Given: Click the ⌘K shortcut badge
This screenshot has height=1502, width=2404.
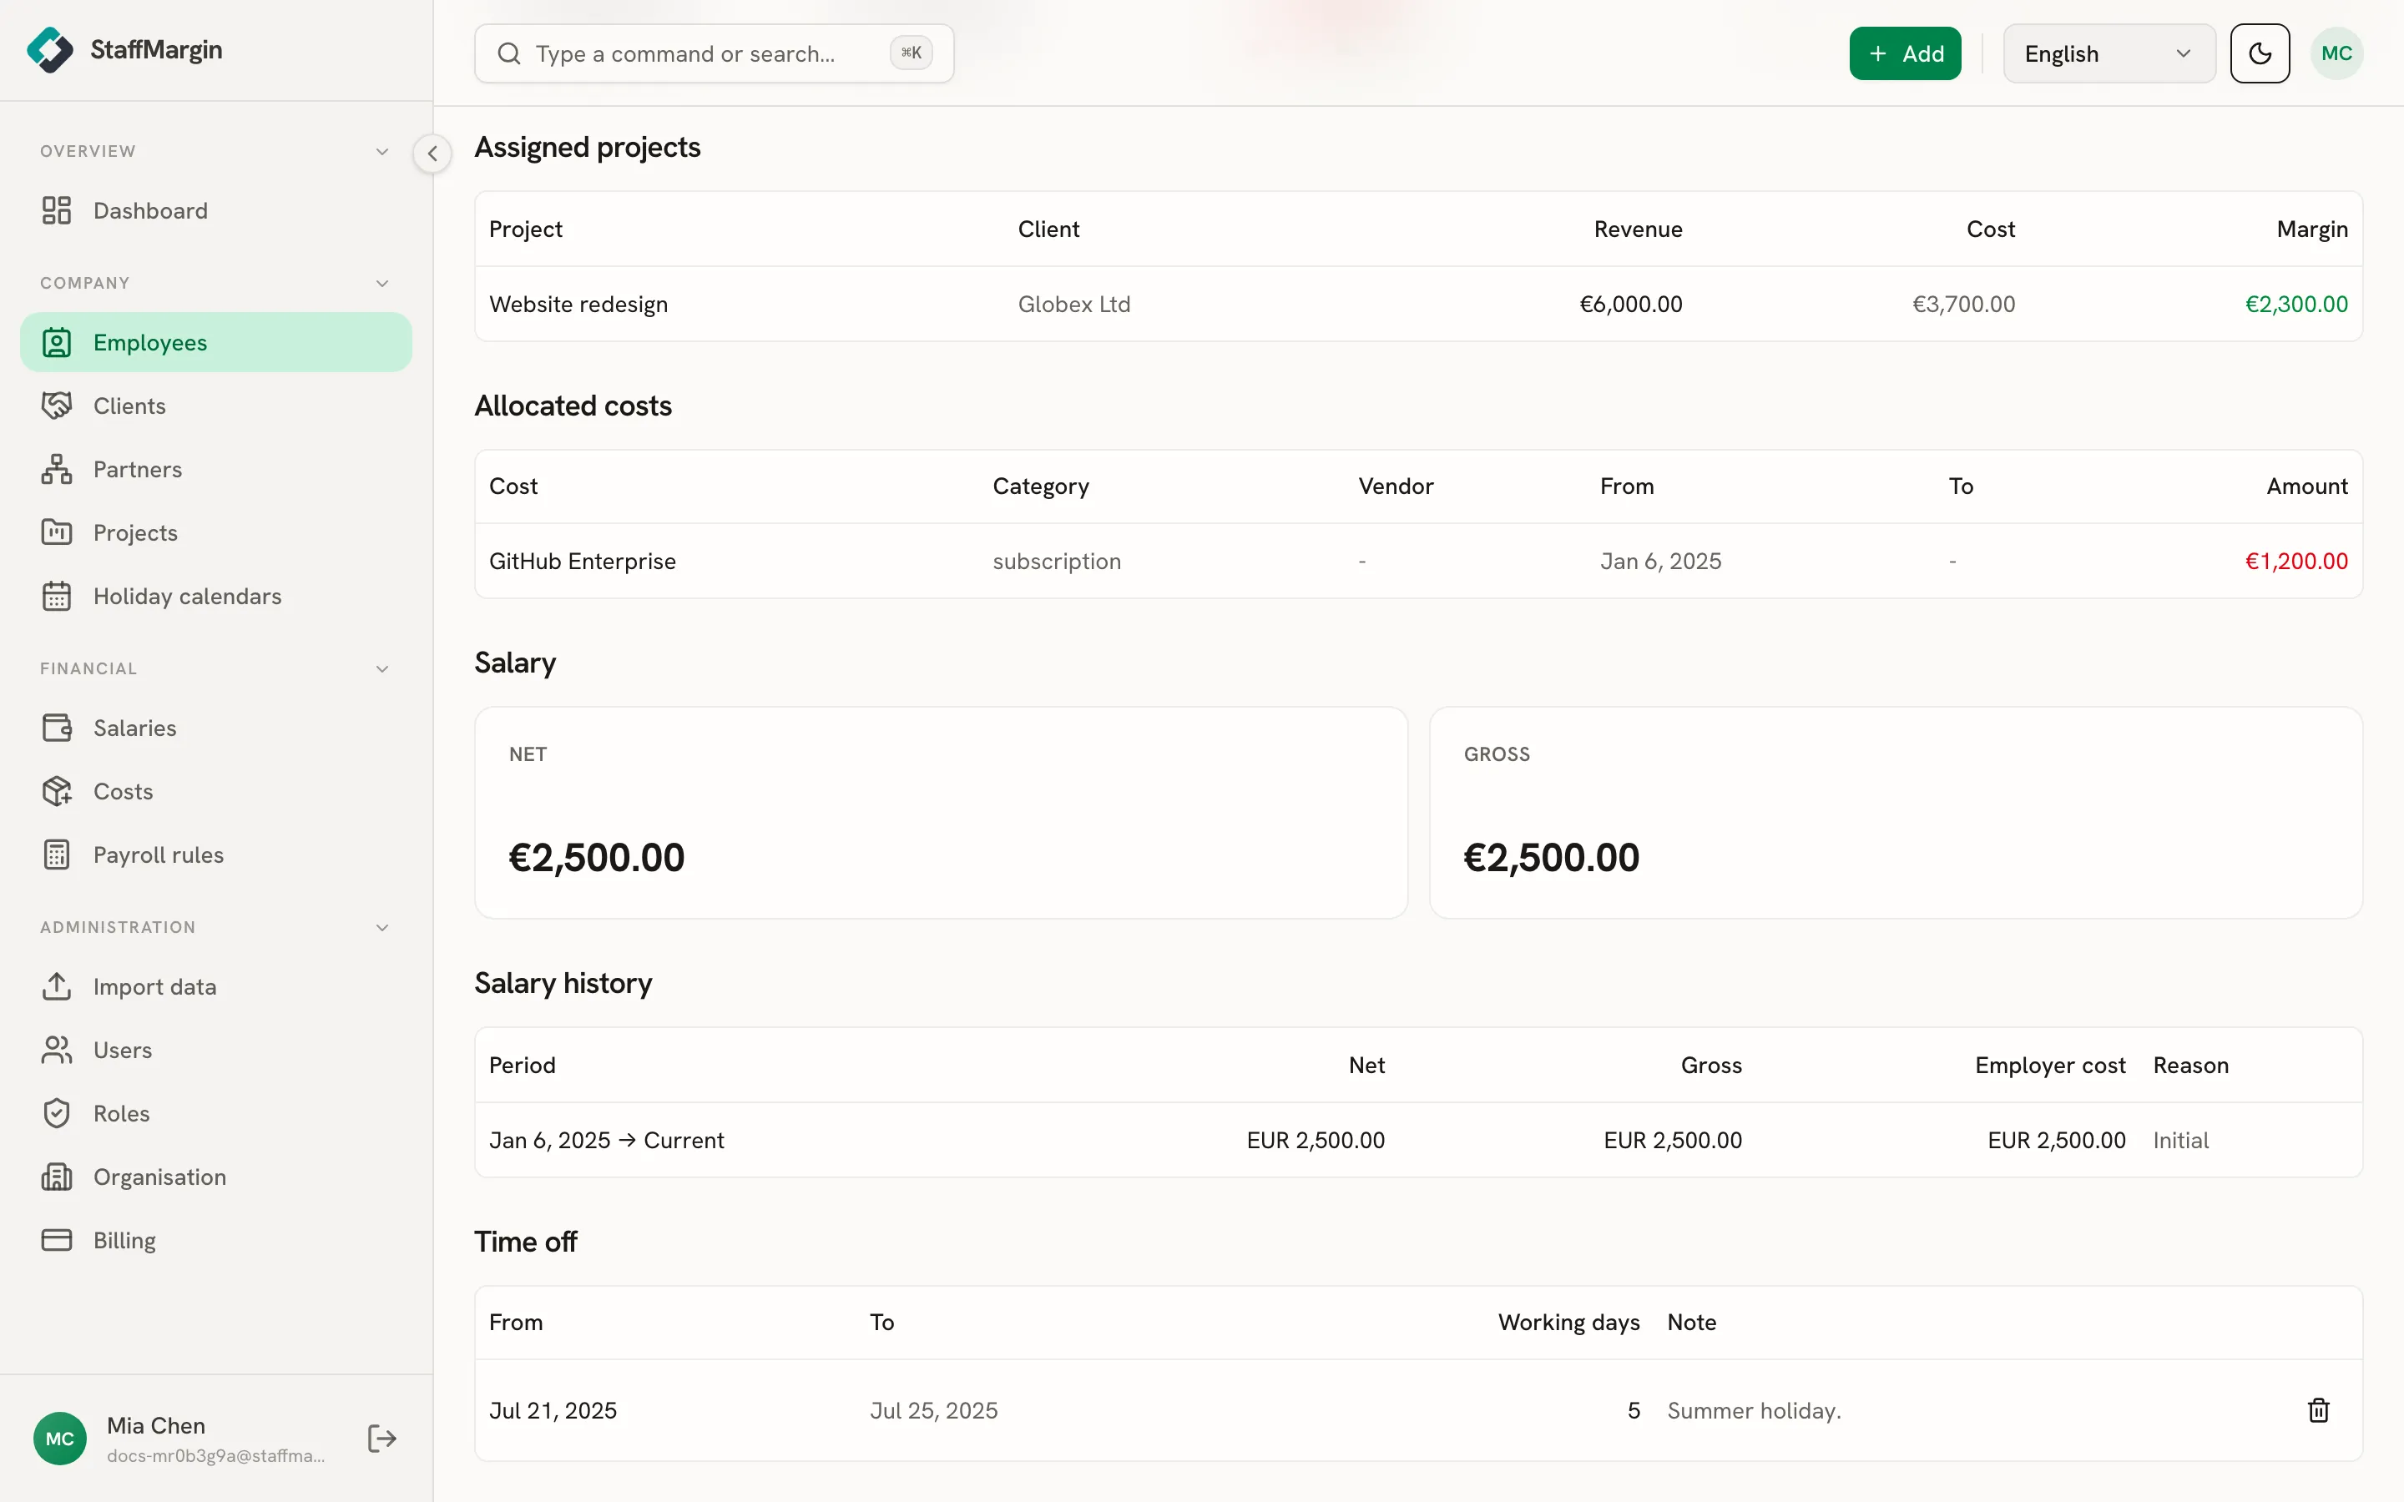Looking at the screenshot, I should point(911,53).
